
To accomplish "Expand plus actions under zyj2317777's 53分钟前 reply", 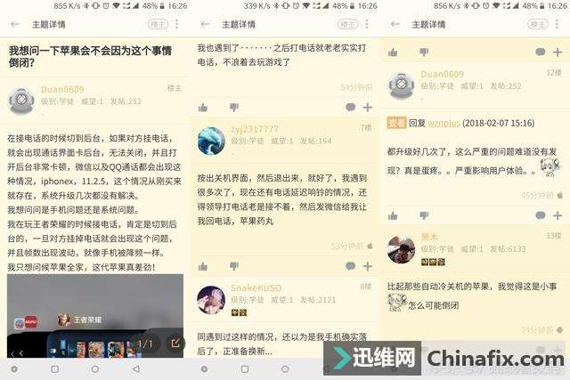I will point(368,266).
